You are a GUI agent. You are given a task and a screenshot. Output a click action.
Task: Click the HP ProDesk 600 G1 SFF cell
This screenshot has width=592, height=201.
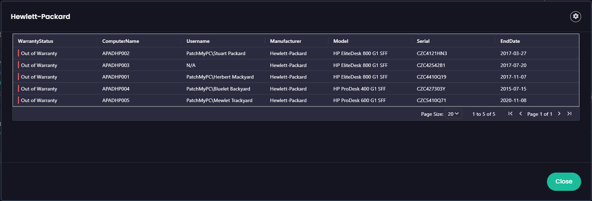pos(359,100)
